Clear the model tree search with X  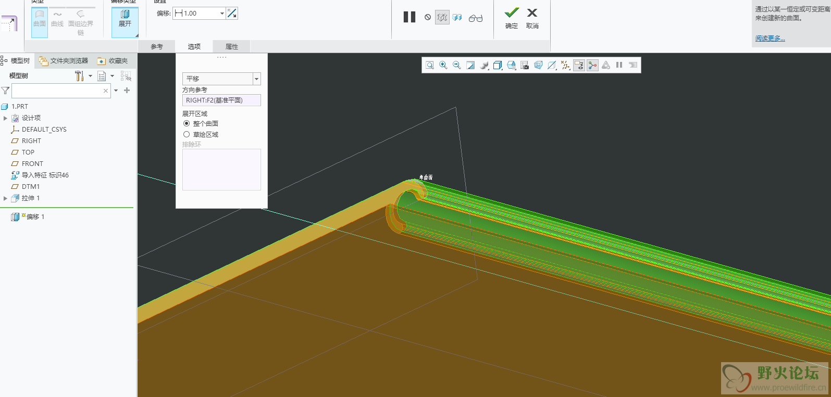click(106, 91)
